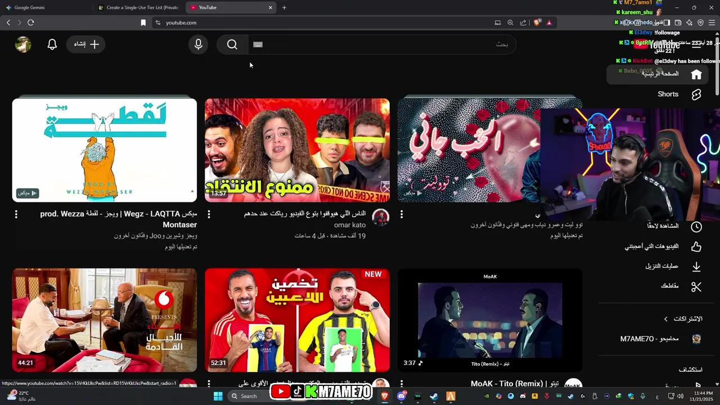Expand the subscriptions (الاشتراكات) section chevron
The width and height of the screenshot is (720, 405).
666,319
